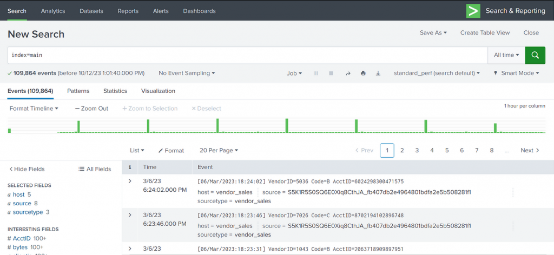
Task: Click the Splunk green logo icon
Action: 473,11
